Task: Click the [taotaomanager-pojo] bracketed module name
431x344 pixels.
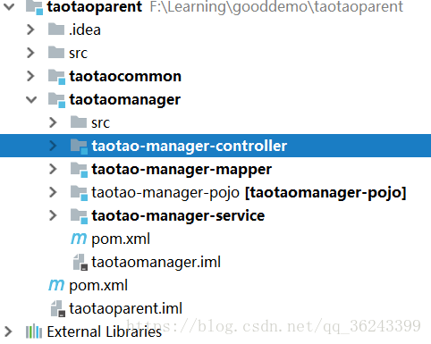Action: (325, 193)
